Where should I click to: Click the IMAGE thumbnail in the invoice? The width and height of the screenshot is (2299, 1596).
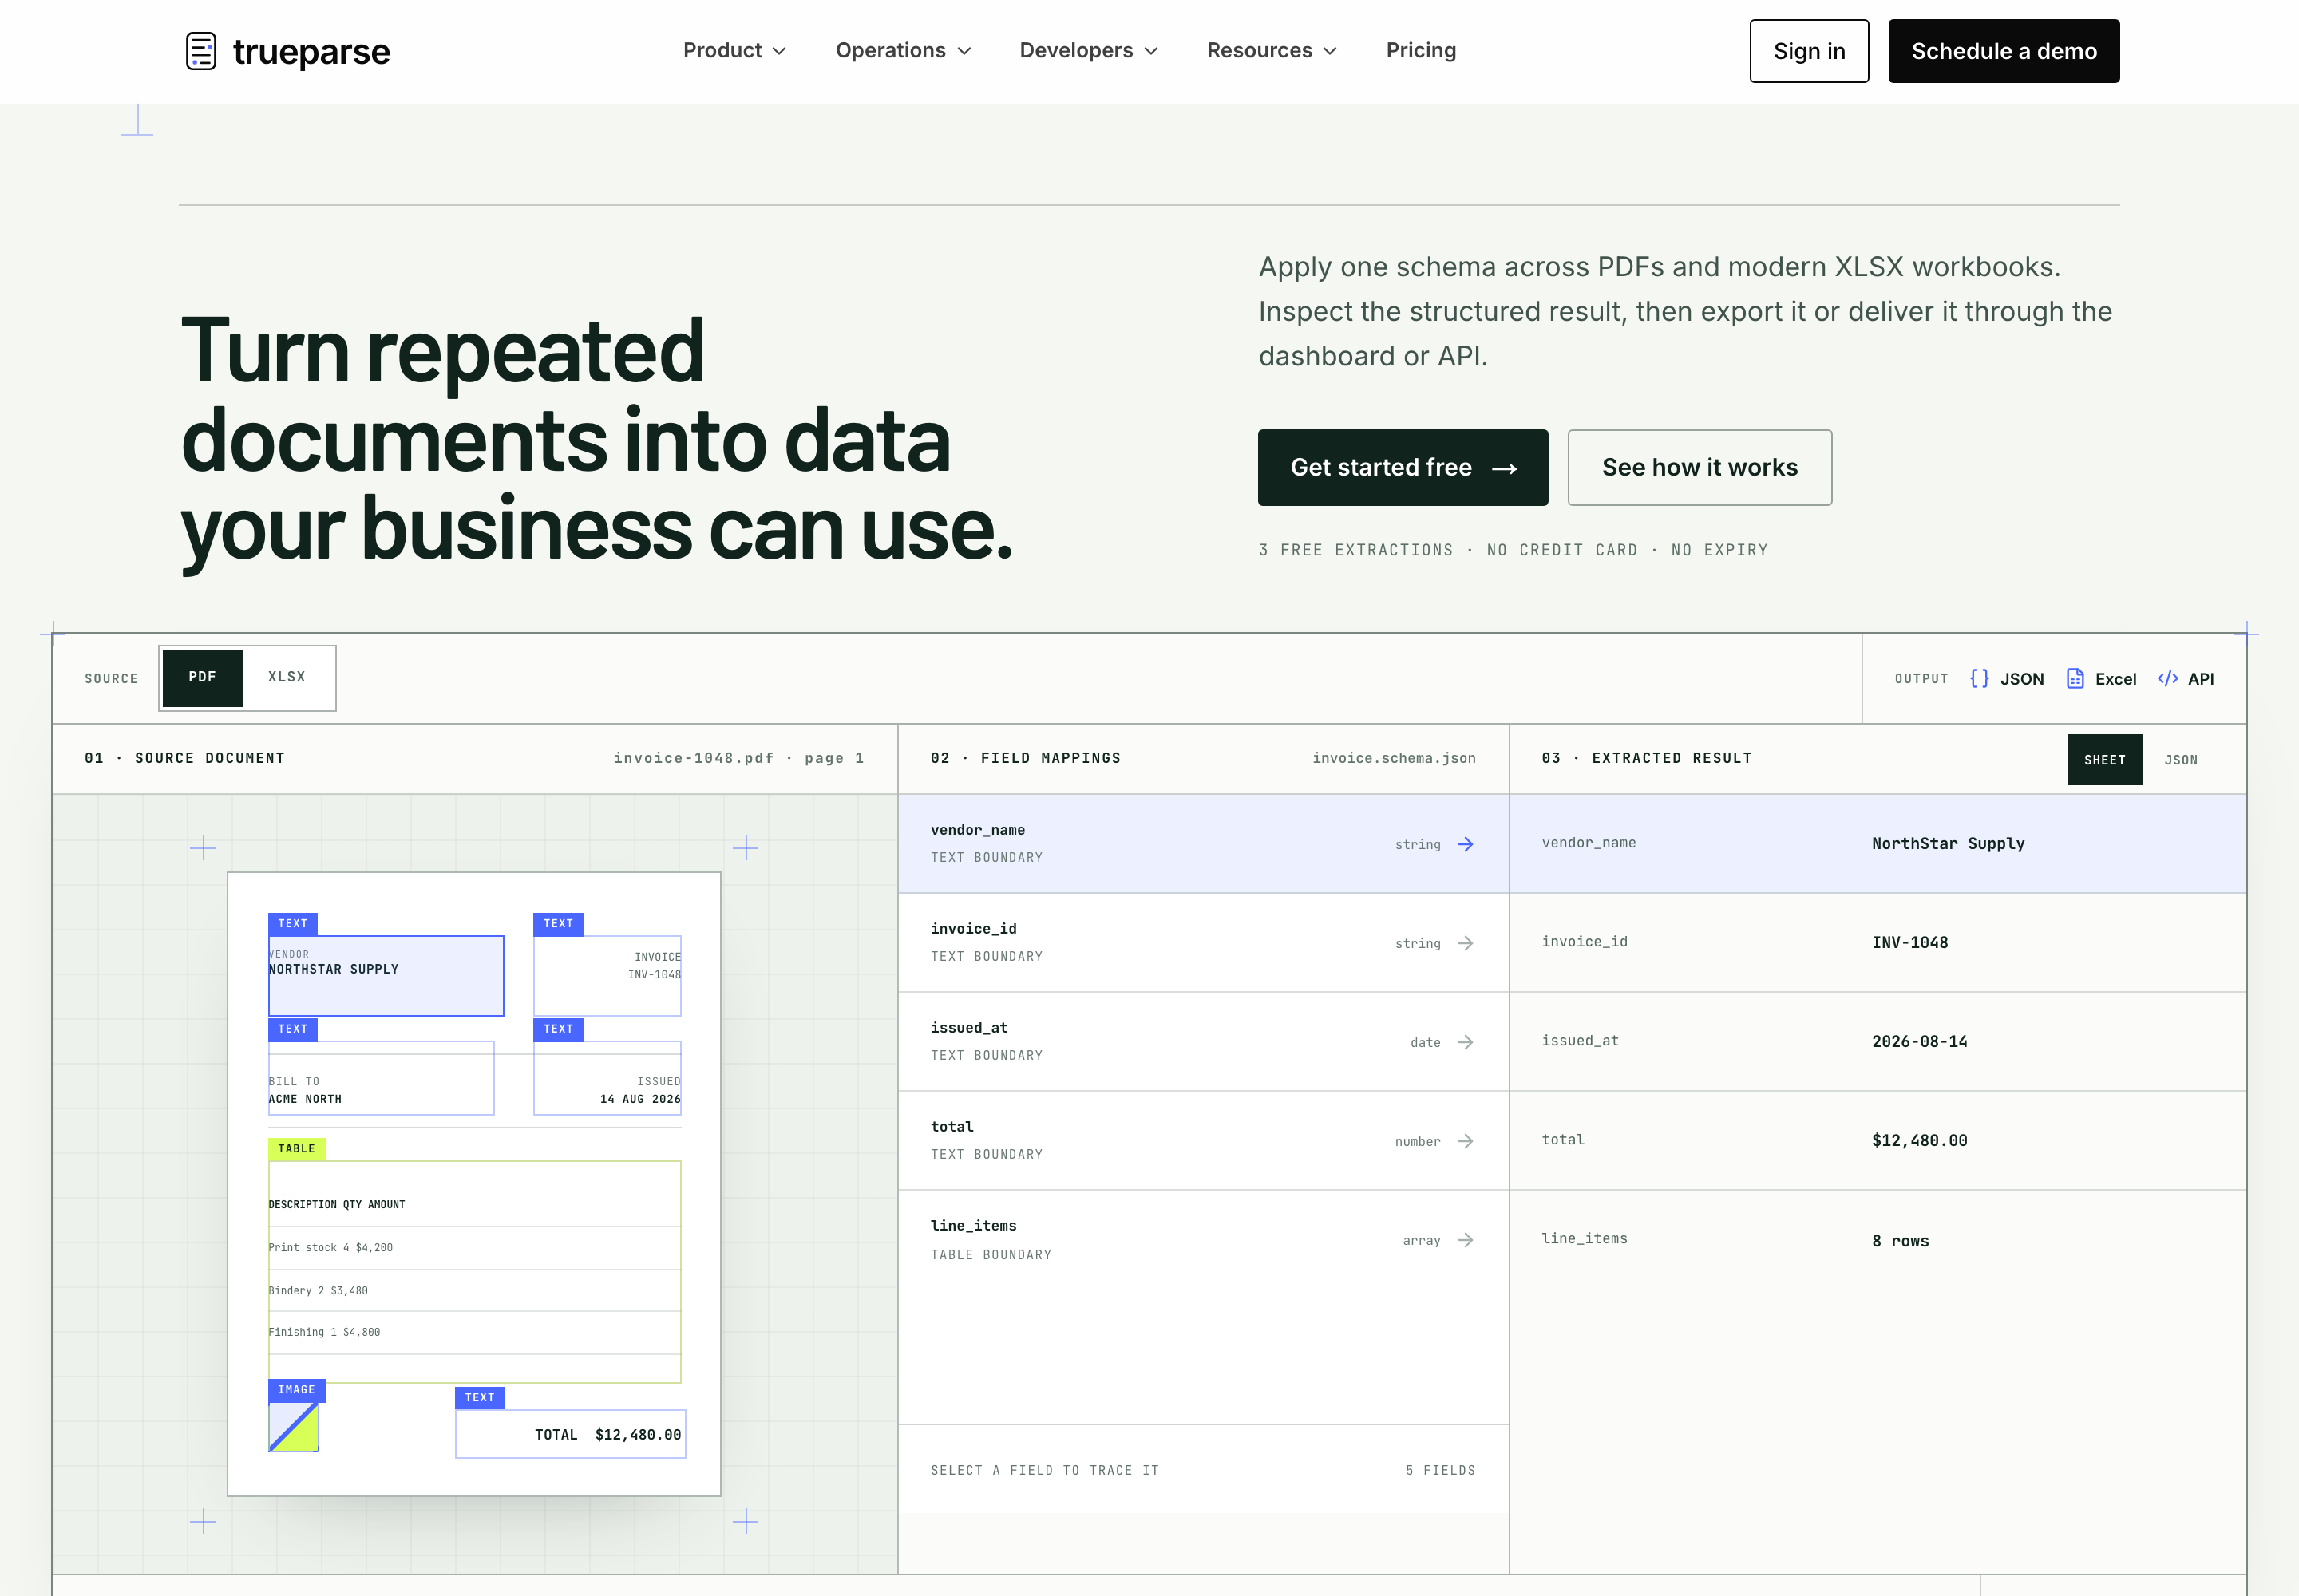pyautogui.click(x=293, y=1427)
